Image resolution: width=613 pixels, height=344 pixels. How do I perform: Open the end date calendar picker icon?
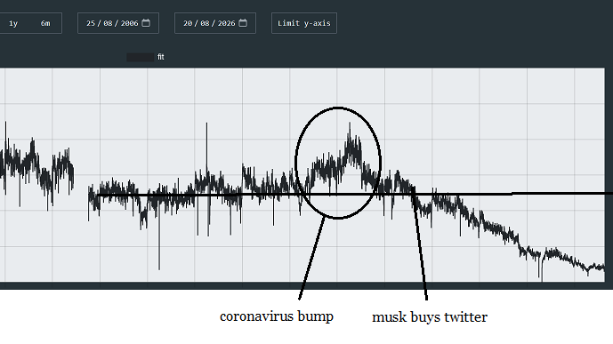pos(243,23)
